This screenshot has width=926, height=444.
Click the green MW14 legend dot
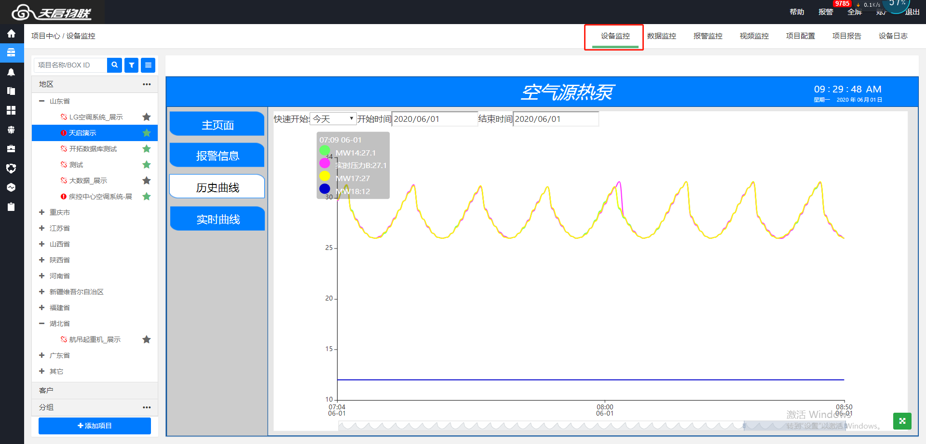[325, 150]
